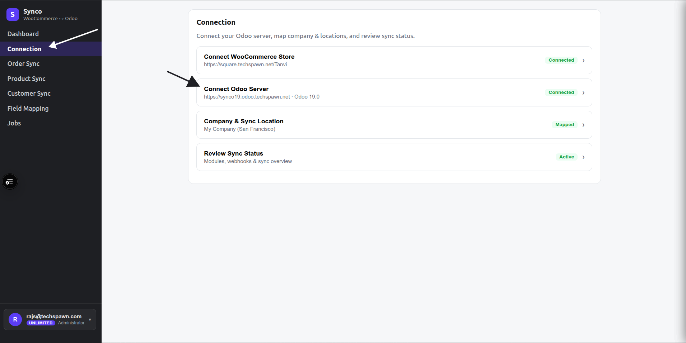This screenshot has width=686, height=343.
Task: Click the green Active status badge
Action: pos(566,157)
